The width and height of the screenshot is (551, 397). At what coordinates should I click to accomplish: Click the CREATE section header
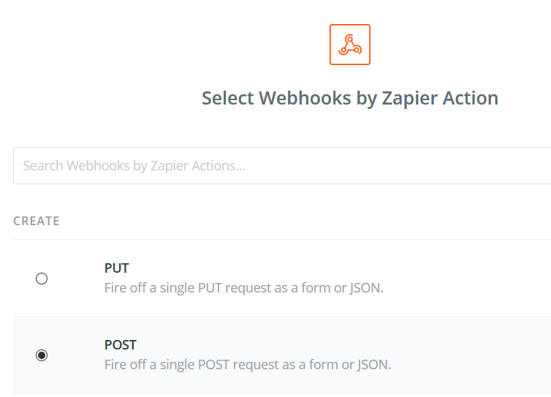click(x=37, y=221)
